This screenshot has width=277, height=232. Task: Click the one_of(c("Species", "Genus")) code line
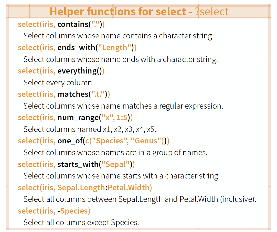(93, 141)
